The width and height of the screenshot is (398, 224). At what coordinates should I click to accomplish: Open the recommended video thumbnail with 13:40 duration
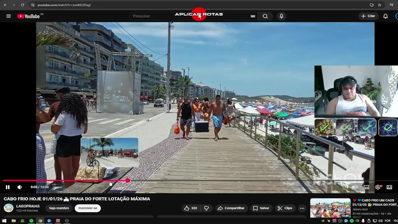click(x=330, y=208)
